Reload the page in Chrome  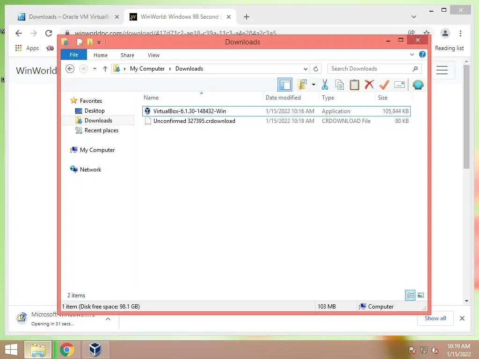click(49, 33)
